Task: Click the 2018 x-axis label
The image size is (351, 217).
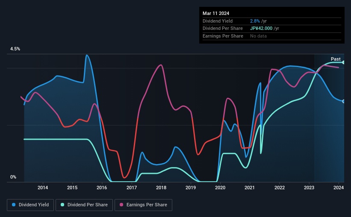Action: pos(161,188)
